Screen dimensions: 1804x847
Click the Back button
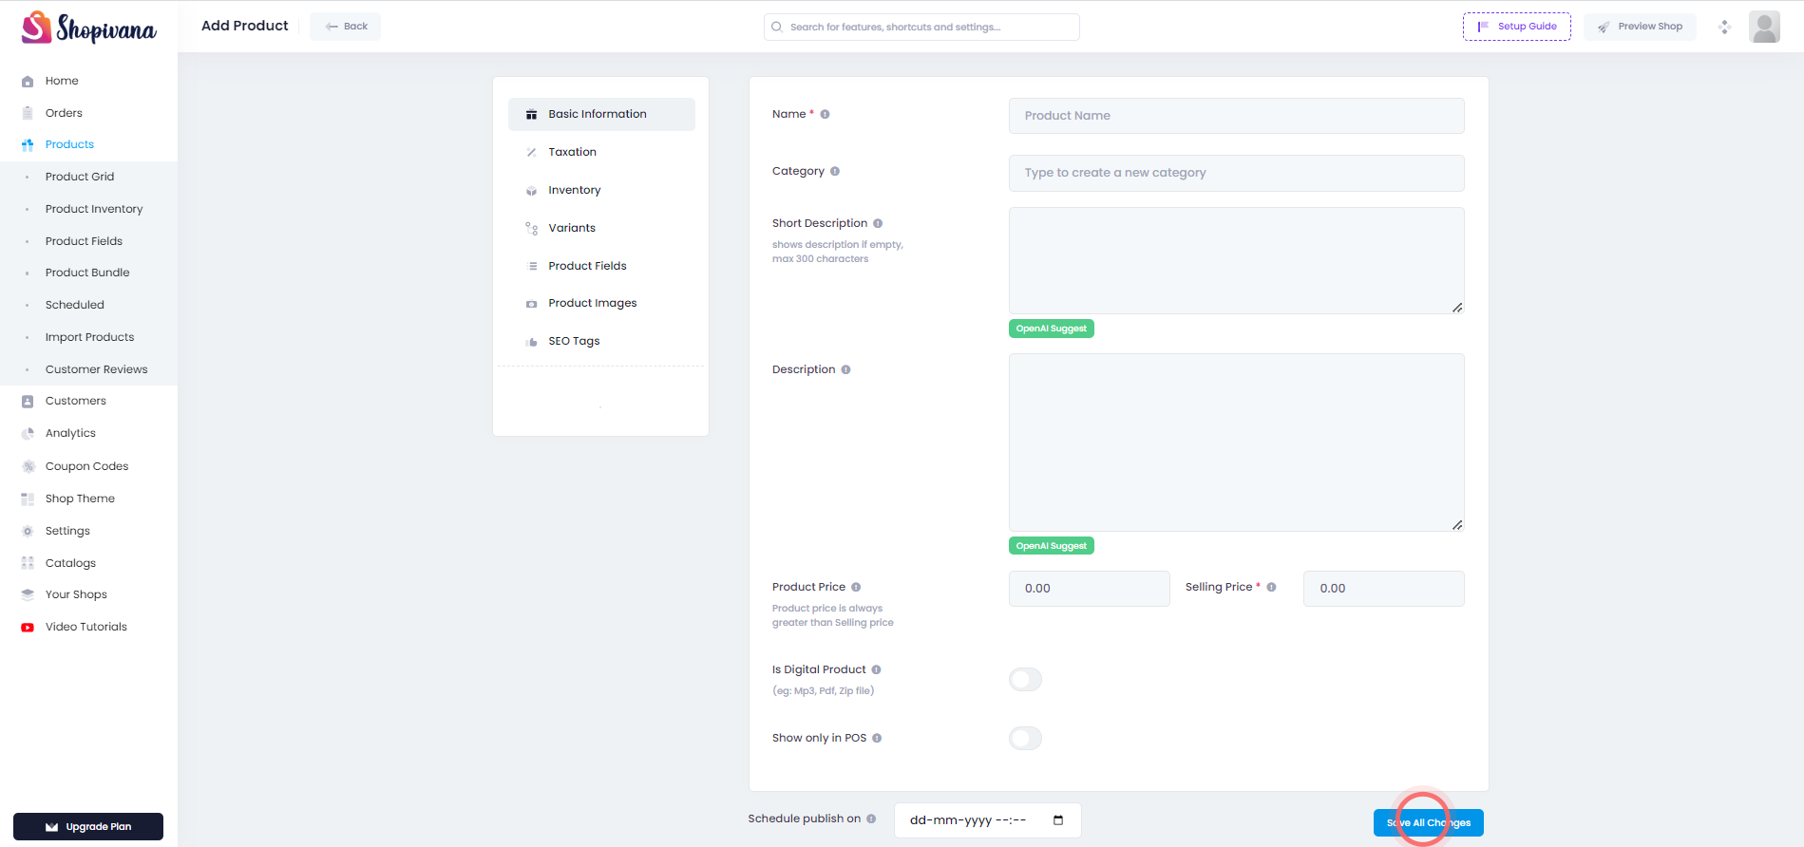346,27
